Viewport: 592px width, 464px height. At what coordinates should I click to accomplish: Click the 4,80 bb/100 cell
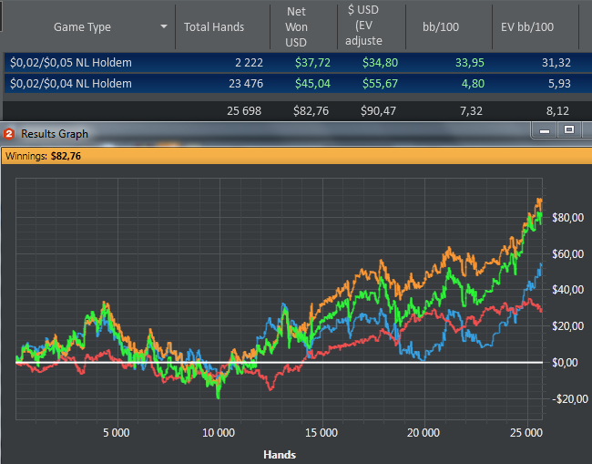coord(473,84)
